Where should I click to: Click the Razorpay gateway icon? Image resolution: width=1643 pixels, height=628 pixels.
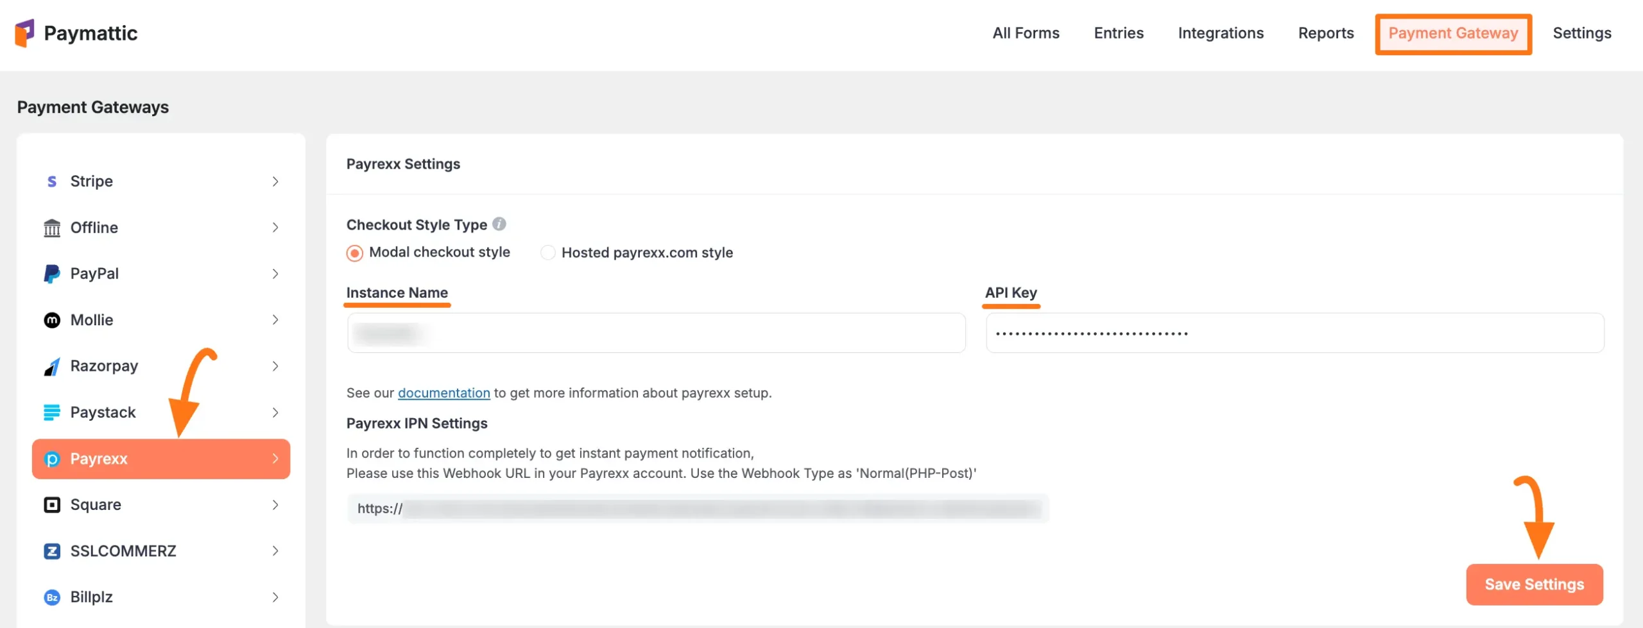51,366
